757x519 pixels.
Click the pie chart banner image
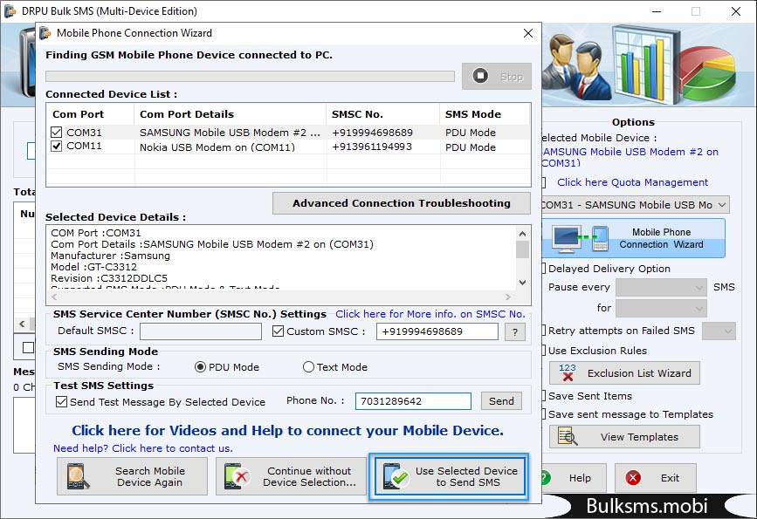708,72
